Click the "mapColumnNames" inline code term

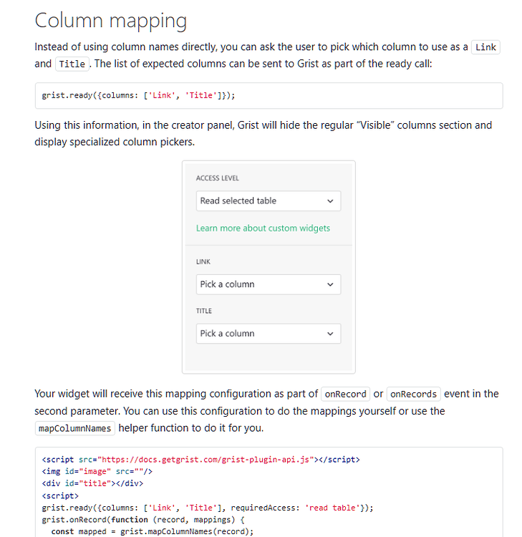[x=74, y=428]
